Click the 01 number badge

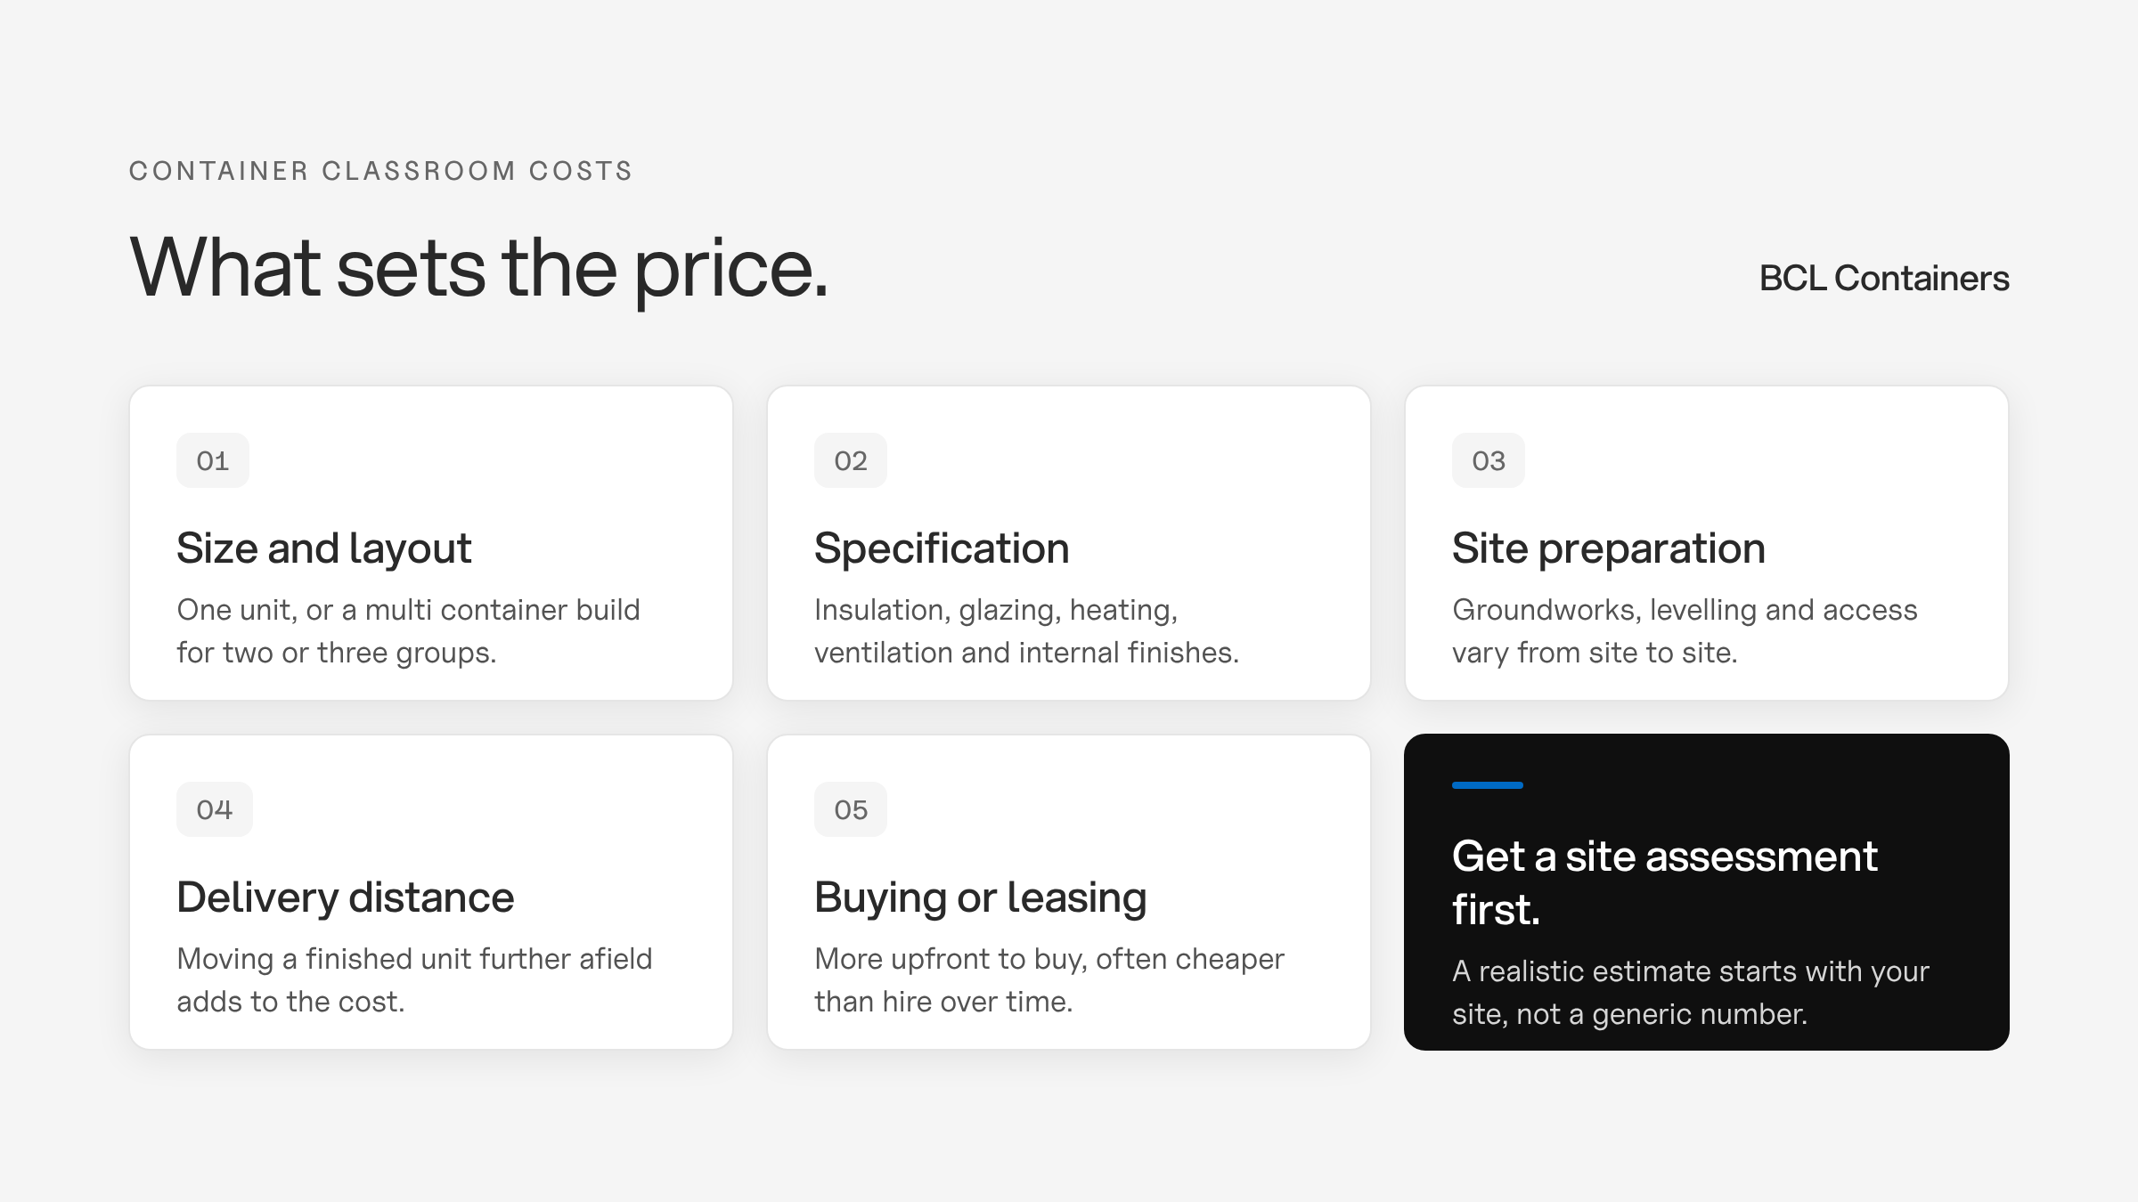[213, 460]
